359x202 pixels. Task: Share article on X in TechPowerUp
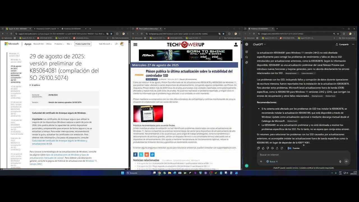141,154
